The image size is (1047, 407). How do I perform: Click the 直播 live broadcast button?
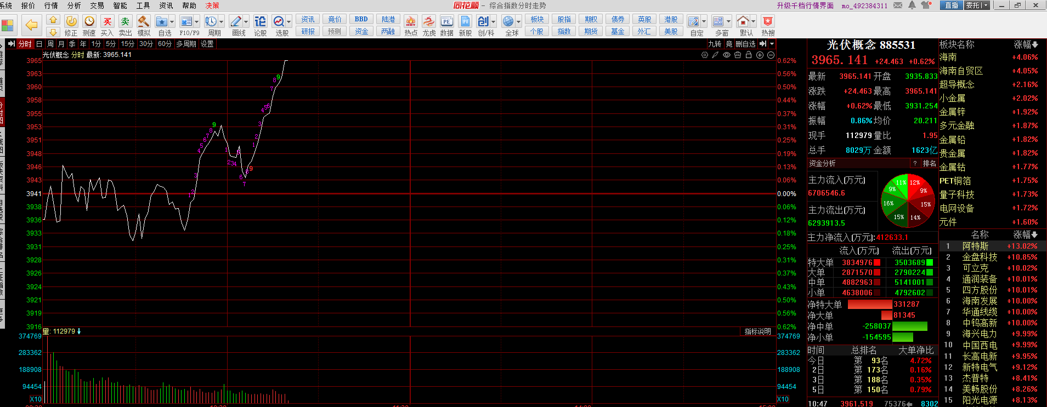[x=952, y=5]
